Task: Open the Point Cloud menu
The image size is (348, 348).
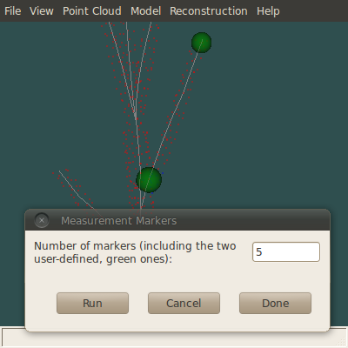Action: tap(92, 11)
